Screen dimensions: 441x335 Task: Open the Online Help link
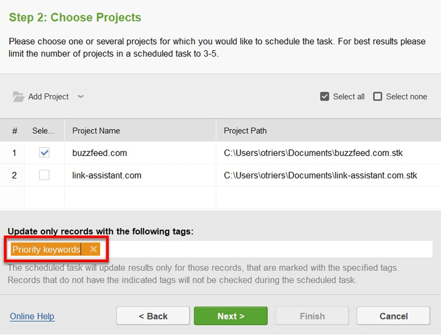[32, 316]
